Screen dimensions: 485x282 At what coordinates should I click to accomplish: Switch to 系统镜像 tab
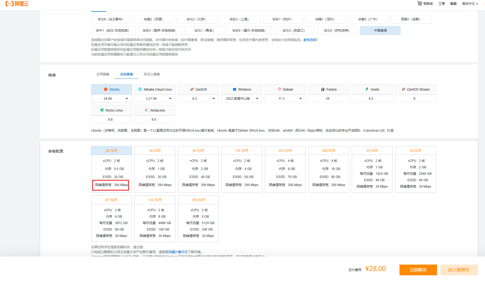click(x=127, y=74)
